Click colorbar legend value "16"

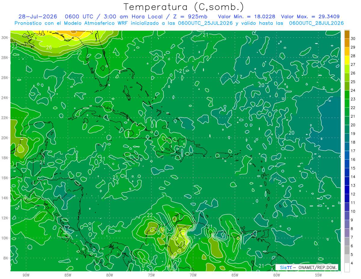pos(353,160)
